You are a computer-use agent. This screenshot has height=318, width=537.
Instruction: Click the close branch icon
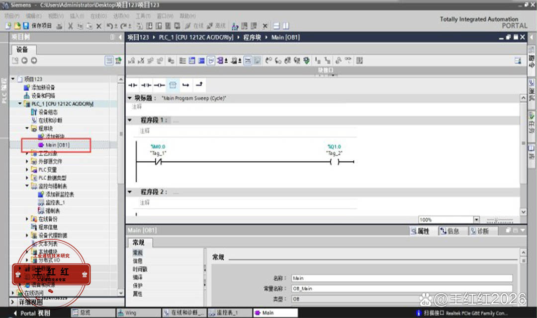pyautogui.click(x=199, y=84)
